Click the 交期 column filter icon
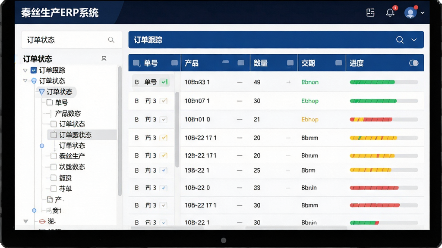The height and width of the screenshot is (248, 442). 338,63
